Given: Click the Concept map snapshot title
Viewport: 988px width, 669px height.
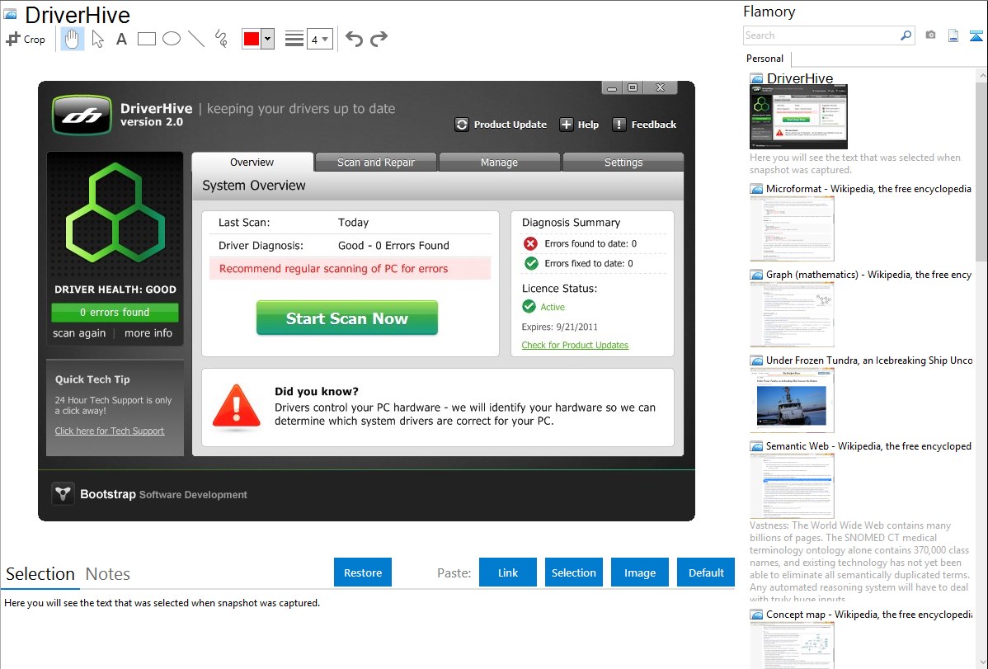Looking at the screenshot, I should click(869, 614).
